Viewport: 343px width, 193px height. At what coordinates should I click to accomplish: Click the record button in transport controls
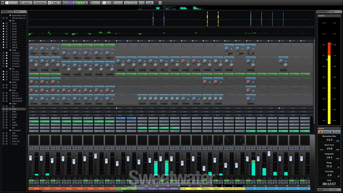coord(85,3)
